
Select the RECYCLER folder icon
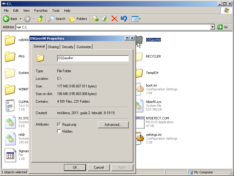click(x=140, y=57)
